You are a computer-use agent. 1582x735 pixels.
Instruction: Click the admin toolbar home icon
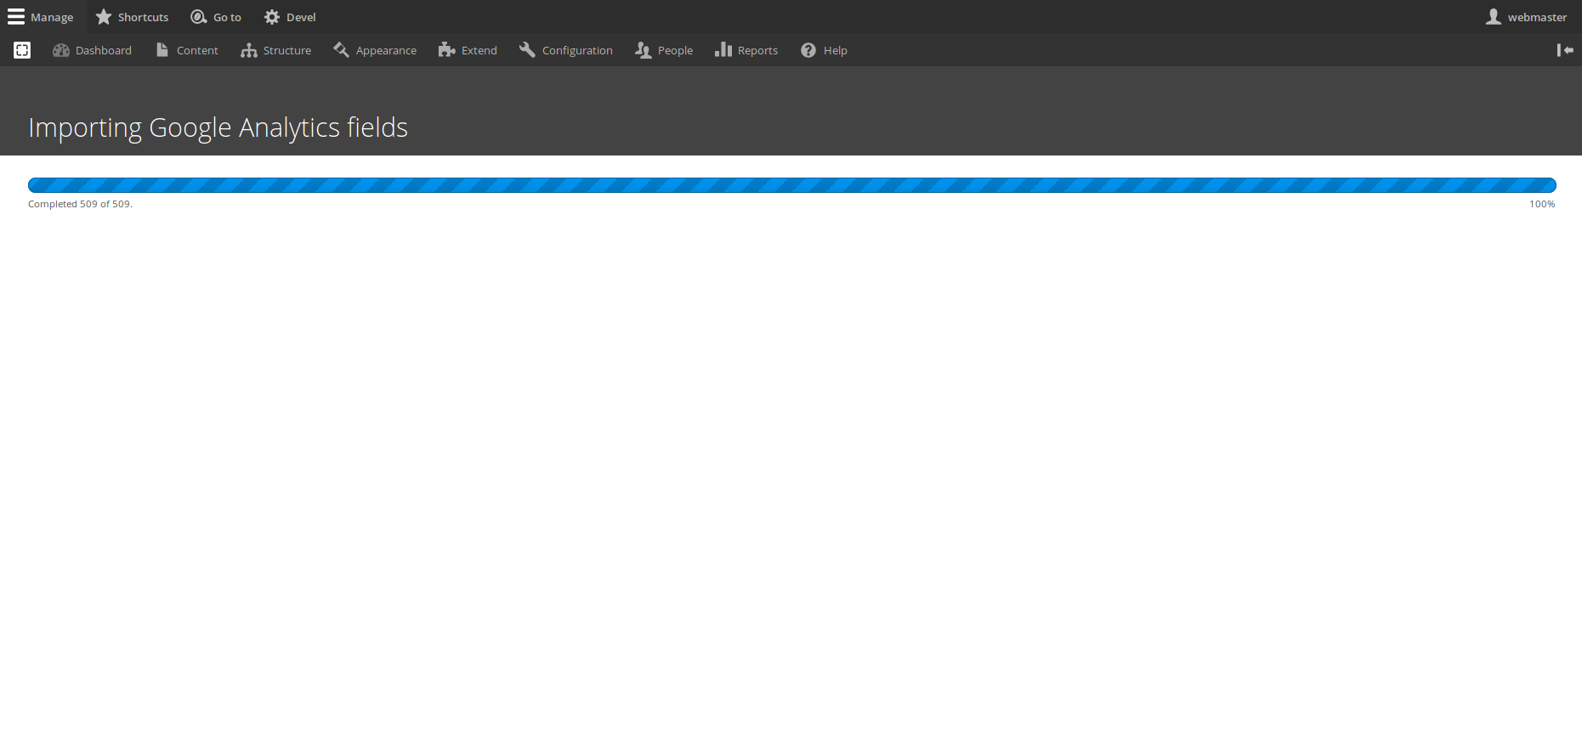(22, 50)
